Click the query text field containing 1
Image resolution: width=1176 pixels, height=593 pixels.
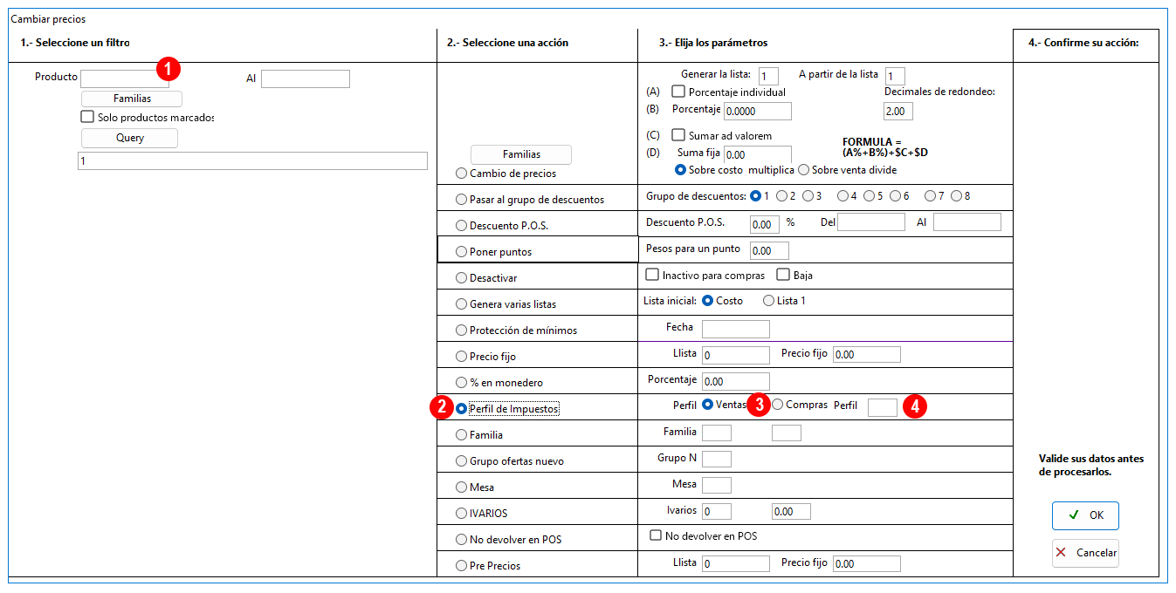pos(252,160)
